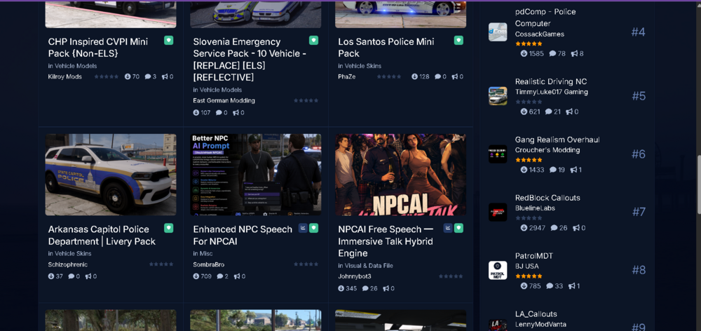Open Visual & Data File category link
The width and height of the screenshot is (701, 331).
coord(369,265)
